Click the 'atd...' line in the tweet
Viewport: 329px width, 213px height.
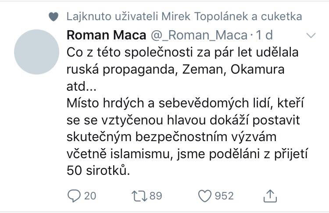82,86
